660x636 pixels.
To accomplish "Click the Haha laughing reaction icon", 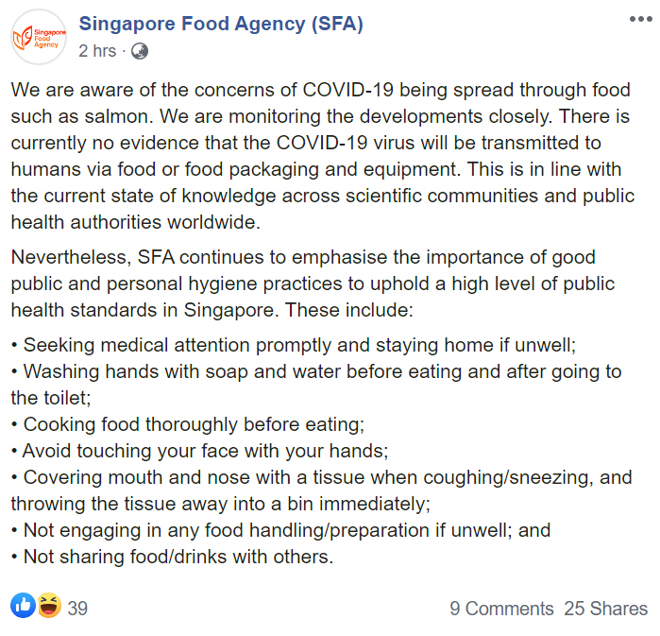I will point(47,606).
